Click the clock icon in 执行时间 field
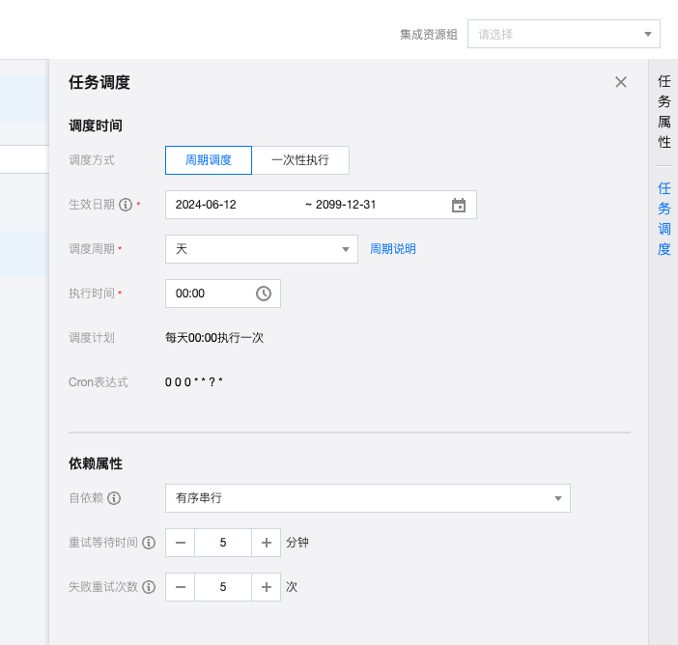 (264, 294)
